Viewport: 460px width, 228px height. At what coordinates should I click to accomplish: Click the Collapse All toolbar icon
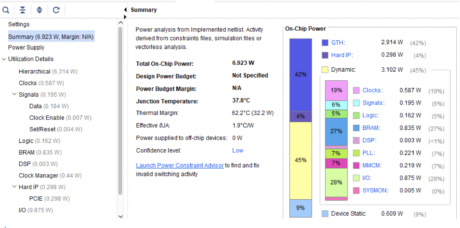[23, 10]
